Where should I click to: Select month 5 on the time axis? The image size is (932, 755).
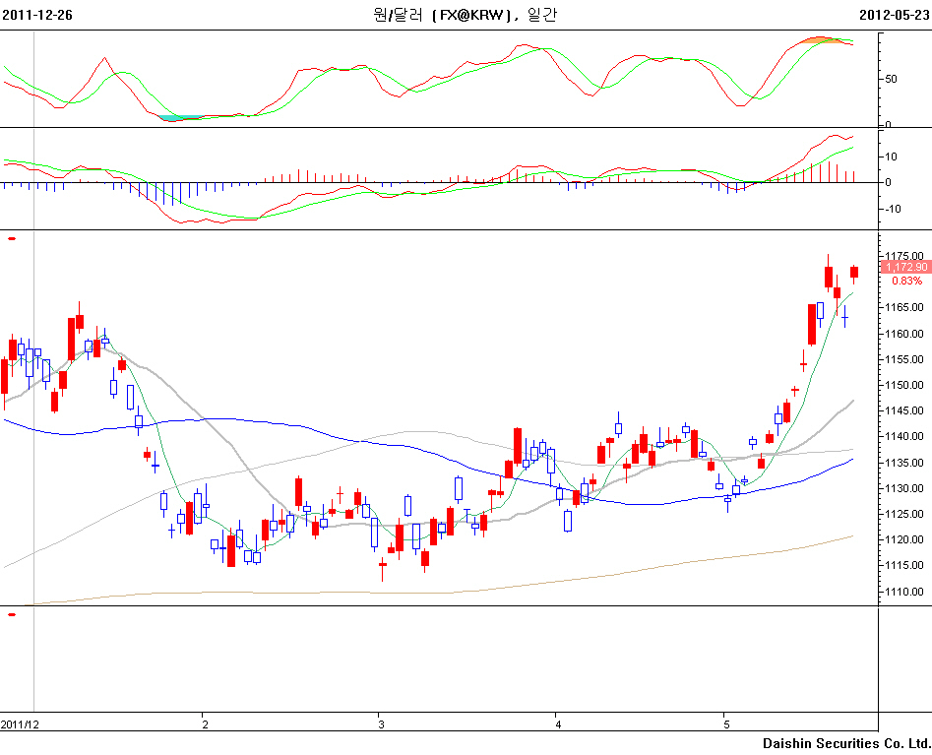tap(724, 724)
